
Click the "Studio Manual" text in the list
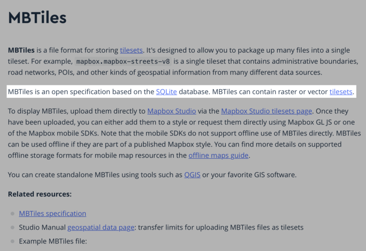click(42, 227)
